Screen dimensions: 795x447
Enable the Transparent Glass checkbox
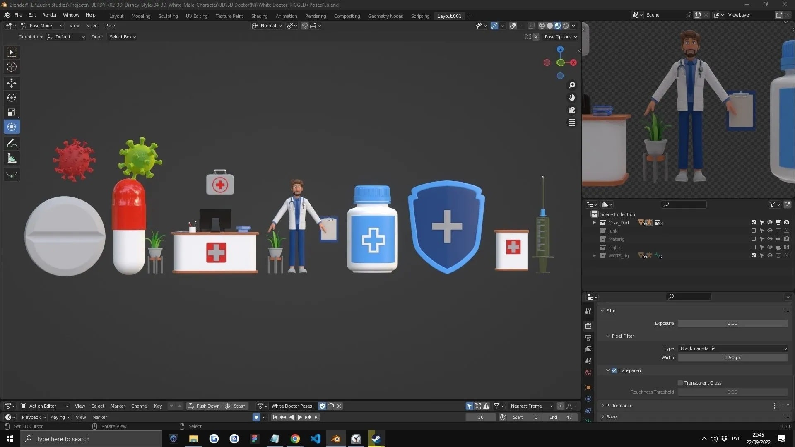(680, 382)
